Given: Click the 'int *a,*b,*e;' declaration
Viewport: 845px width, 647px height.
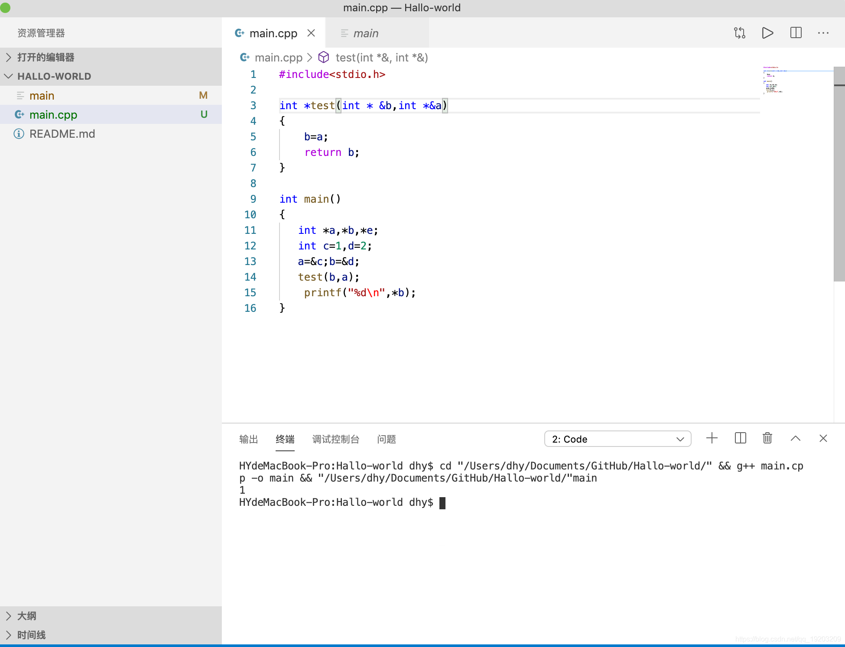Looking at the screenshot, I should (338, 230).
